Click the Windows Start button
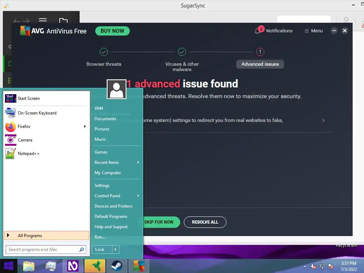Screen dimensions: 364x273 tap(9, 266)
